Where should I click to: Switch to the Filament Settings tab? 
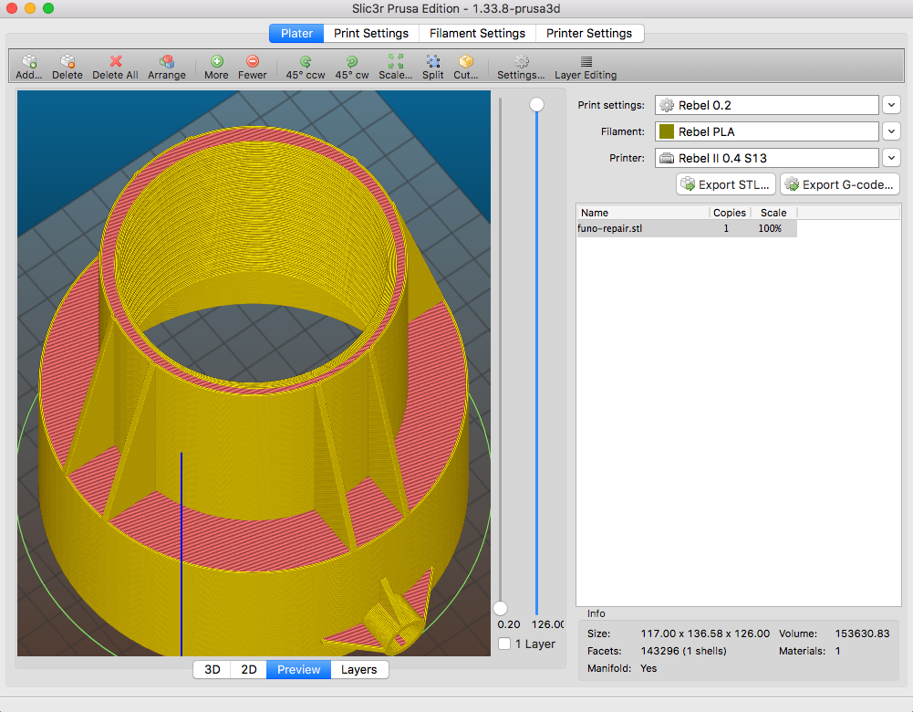point(477,33)
